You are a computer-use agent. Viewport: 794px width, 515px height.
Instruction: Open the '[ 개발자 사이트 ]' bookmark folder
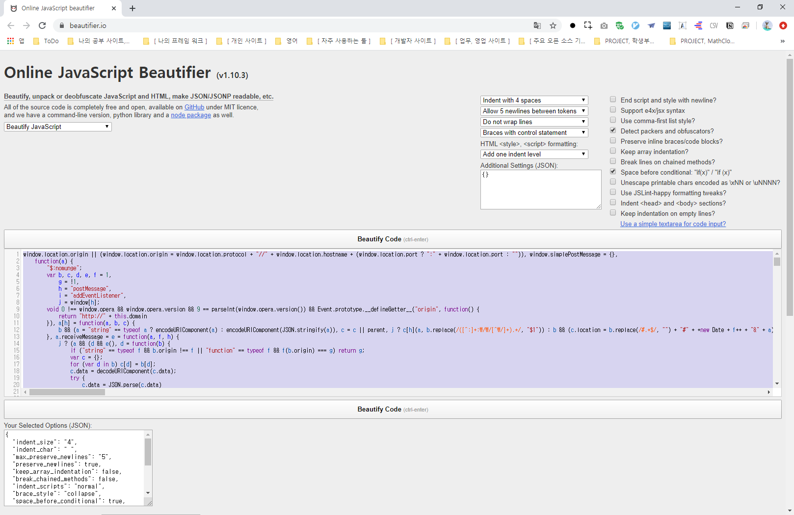pyautogui.click(x=408, y=41)
